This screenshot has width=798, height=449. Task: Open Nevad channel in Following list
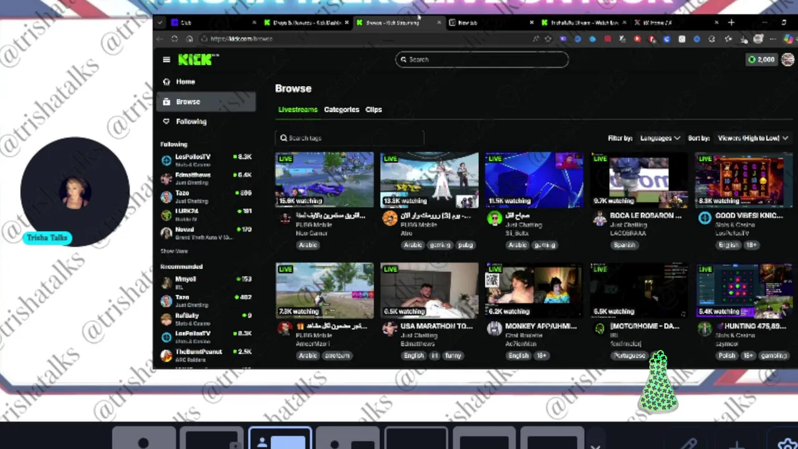click(206, 233)
